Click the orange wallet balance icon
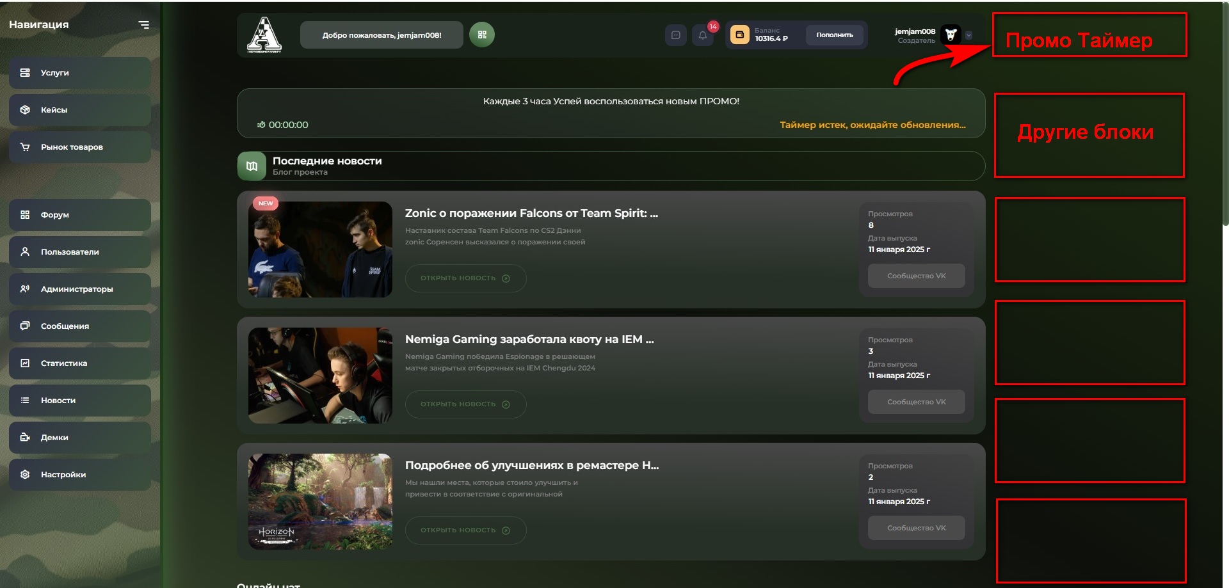Viewport: 1229px width, 588px height. coord(739,35)
